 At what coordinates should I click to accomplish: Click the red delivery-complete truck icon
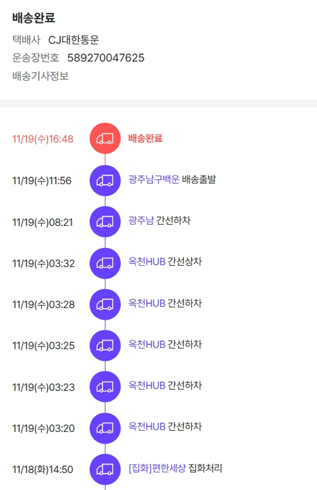(105, 138)
